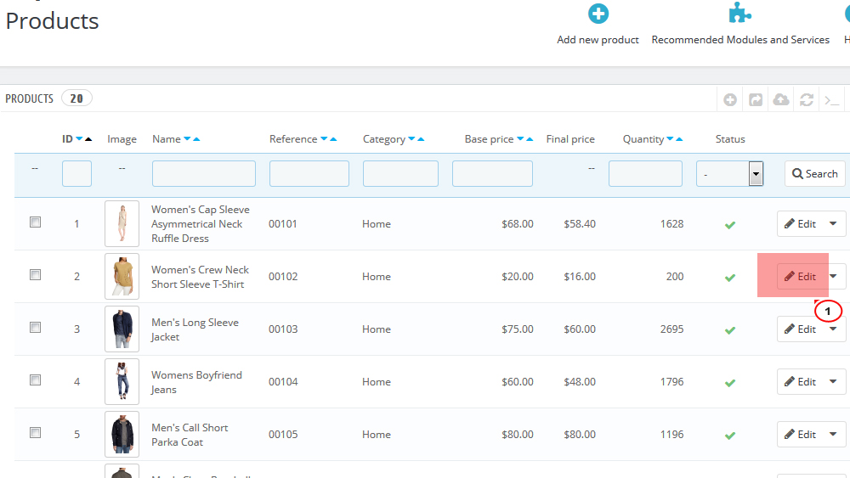Edit the Women's Crew Neck T-Shirt

tap(800, 276)
